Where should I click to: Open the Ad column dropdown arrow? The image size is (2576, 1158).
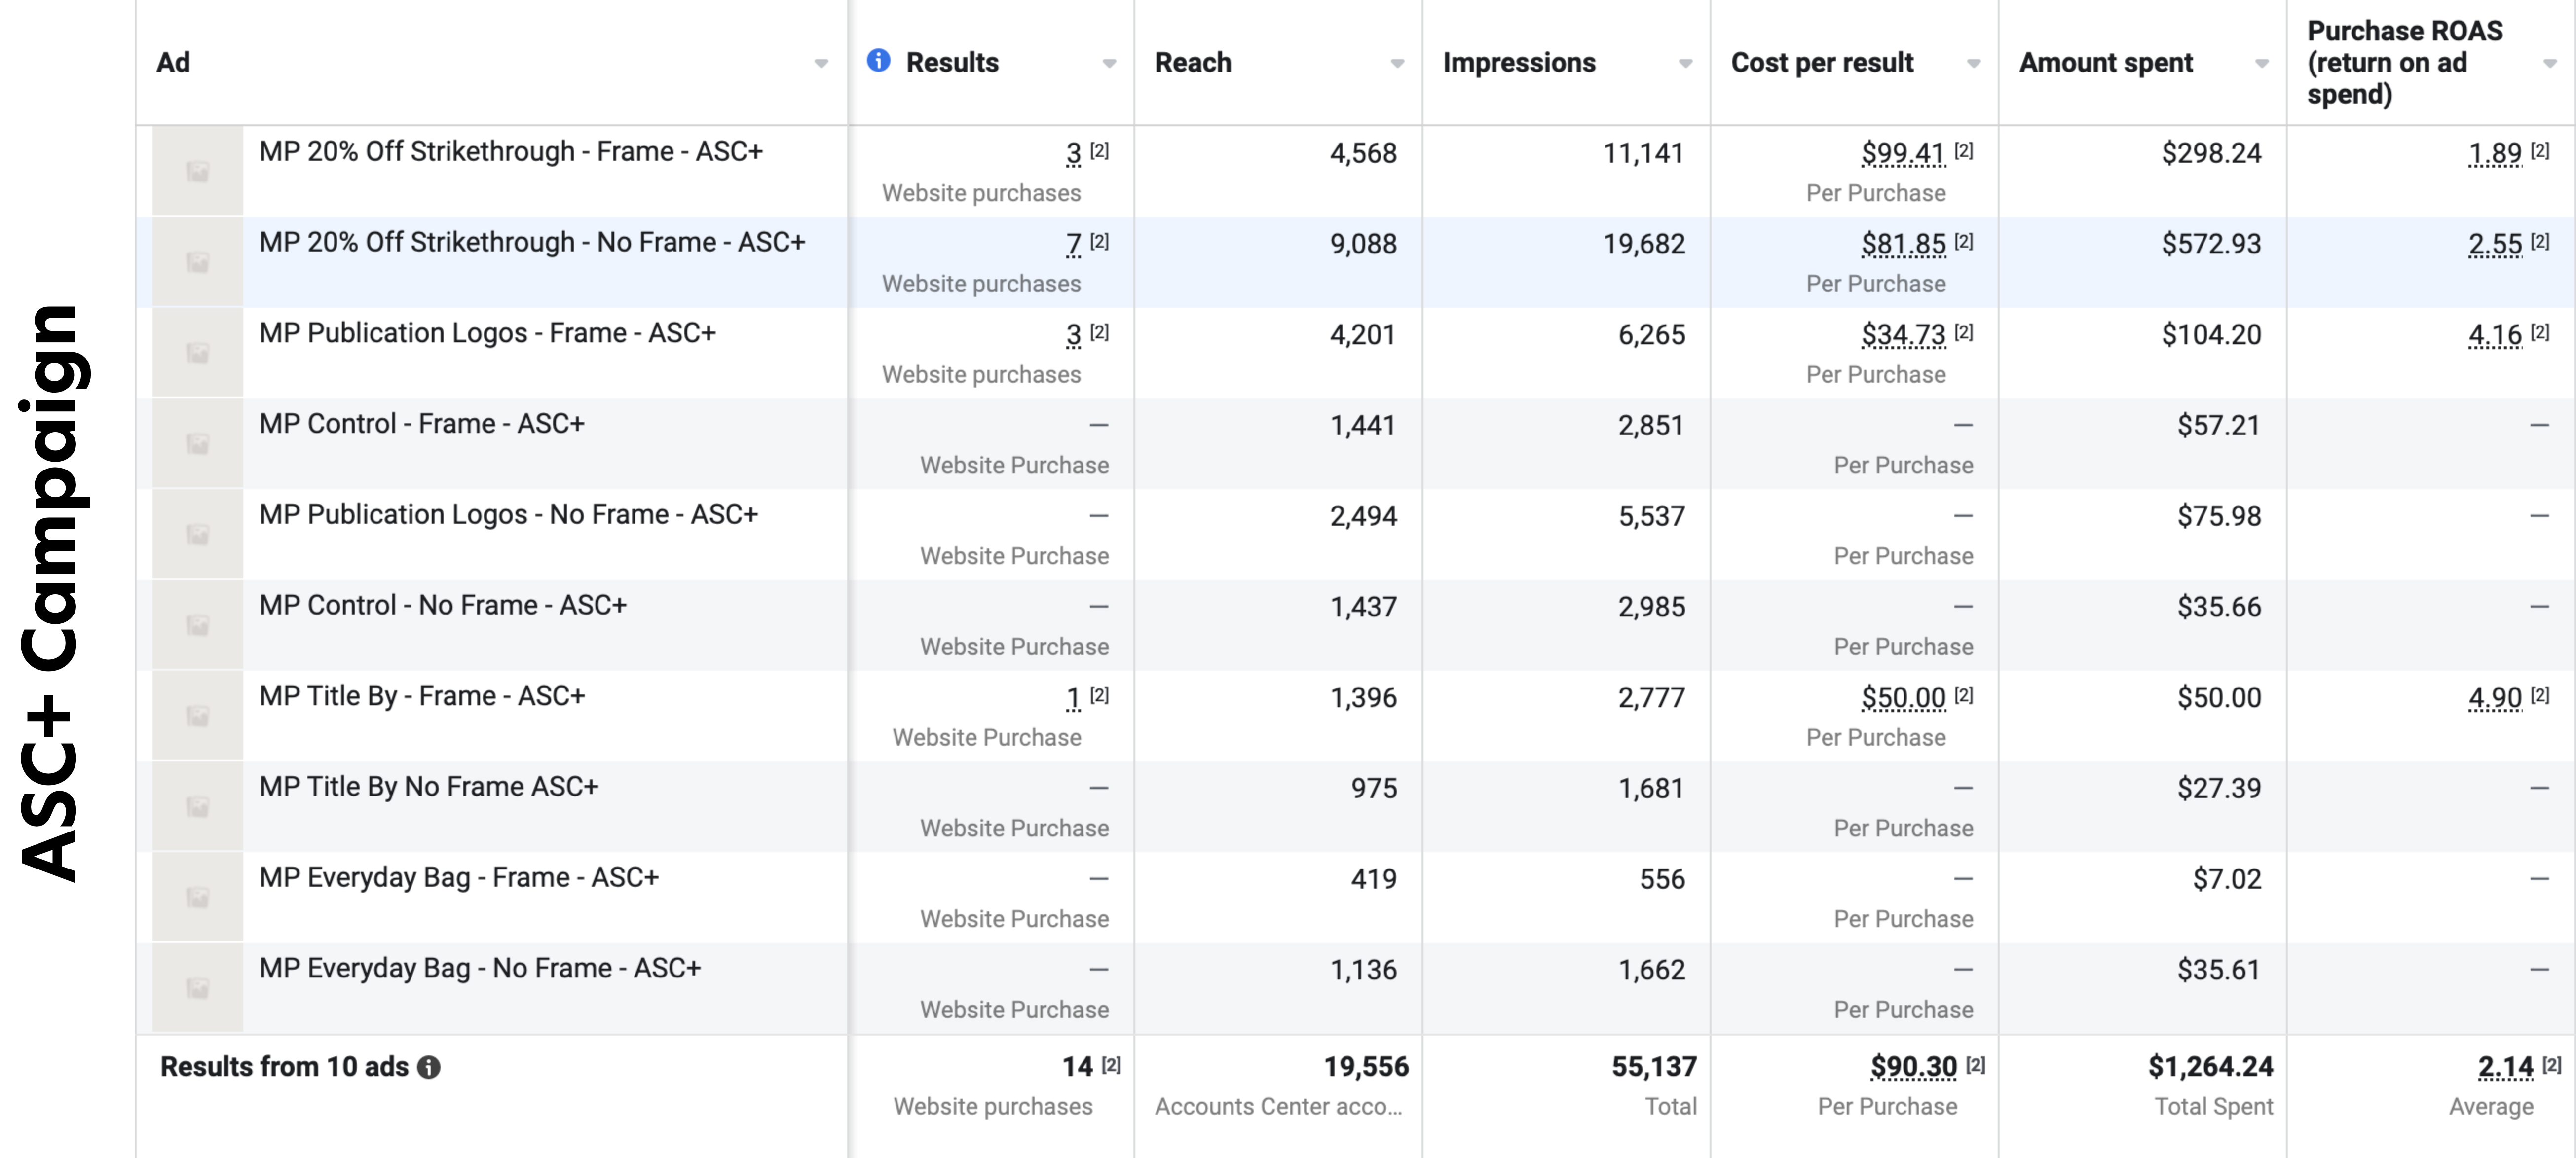[x=821, y=63]
